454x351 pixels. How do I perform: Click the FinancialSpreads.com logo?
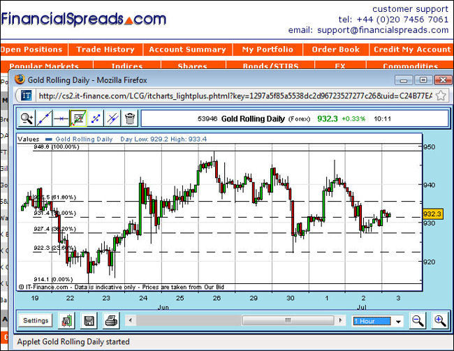click(x=83, y=19)
